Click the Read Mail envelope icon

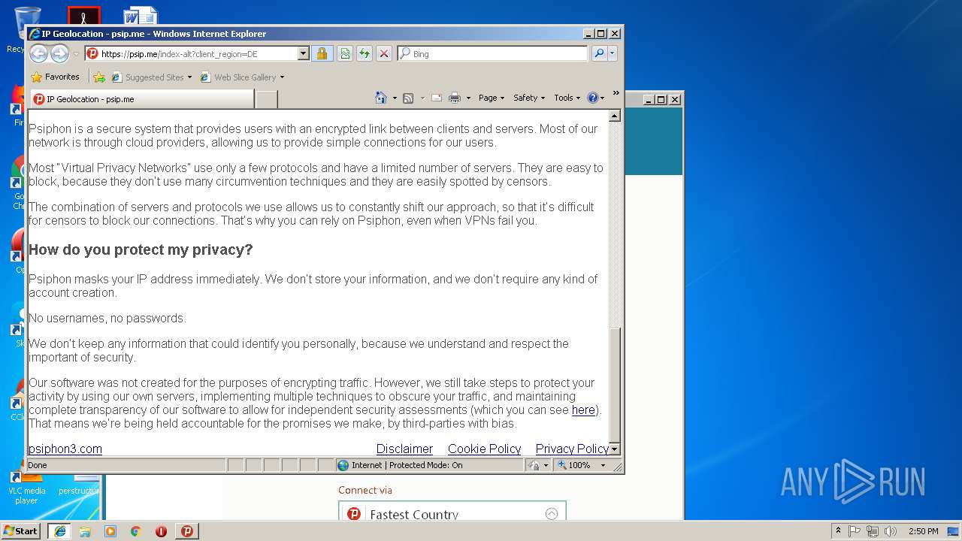pyautogui.click(x=436, y=98)
